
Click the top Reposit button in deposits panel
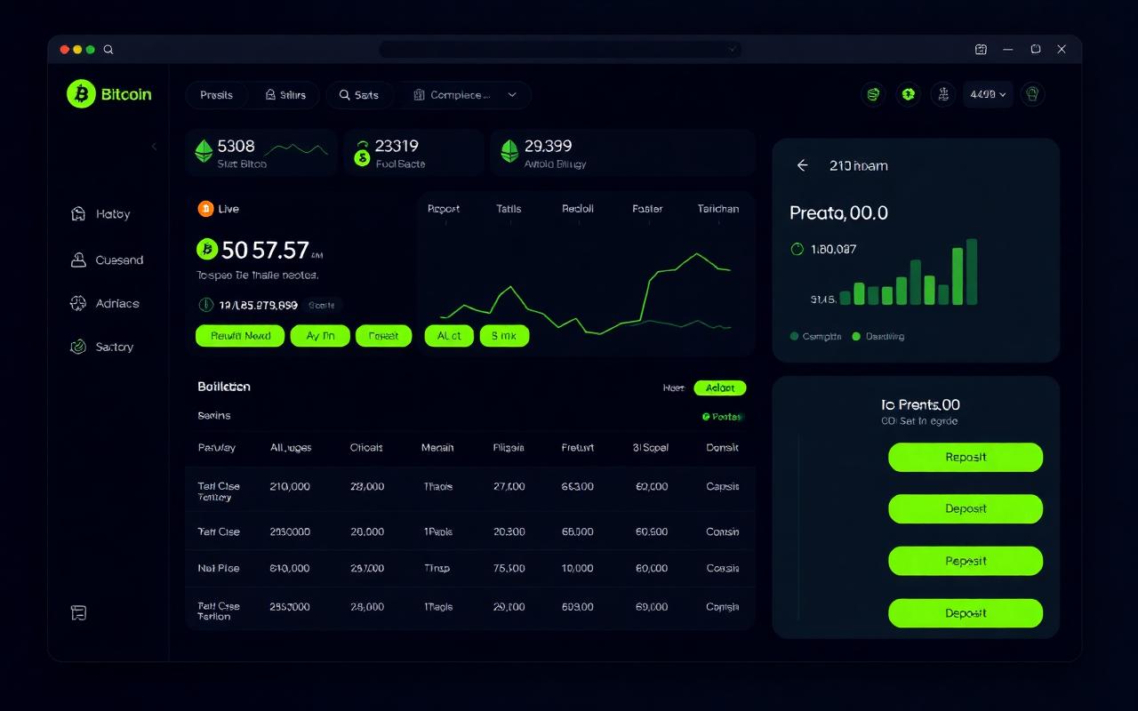965,457
